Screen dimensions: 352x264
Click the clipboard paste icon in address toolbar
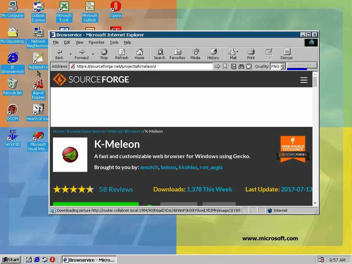pos(249,66)
